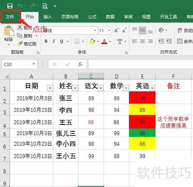193x187 pixels.
Task: Toggle Underline formatting
Action: [x=62, y=41]
